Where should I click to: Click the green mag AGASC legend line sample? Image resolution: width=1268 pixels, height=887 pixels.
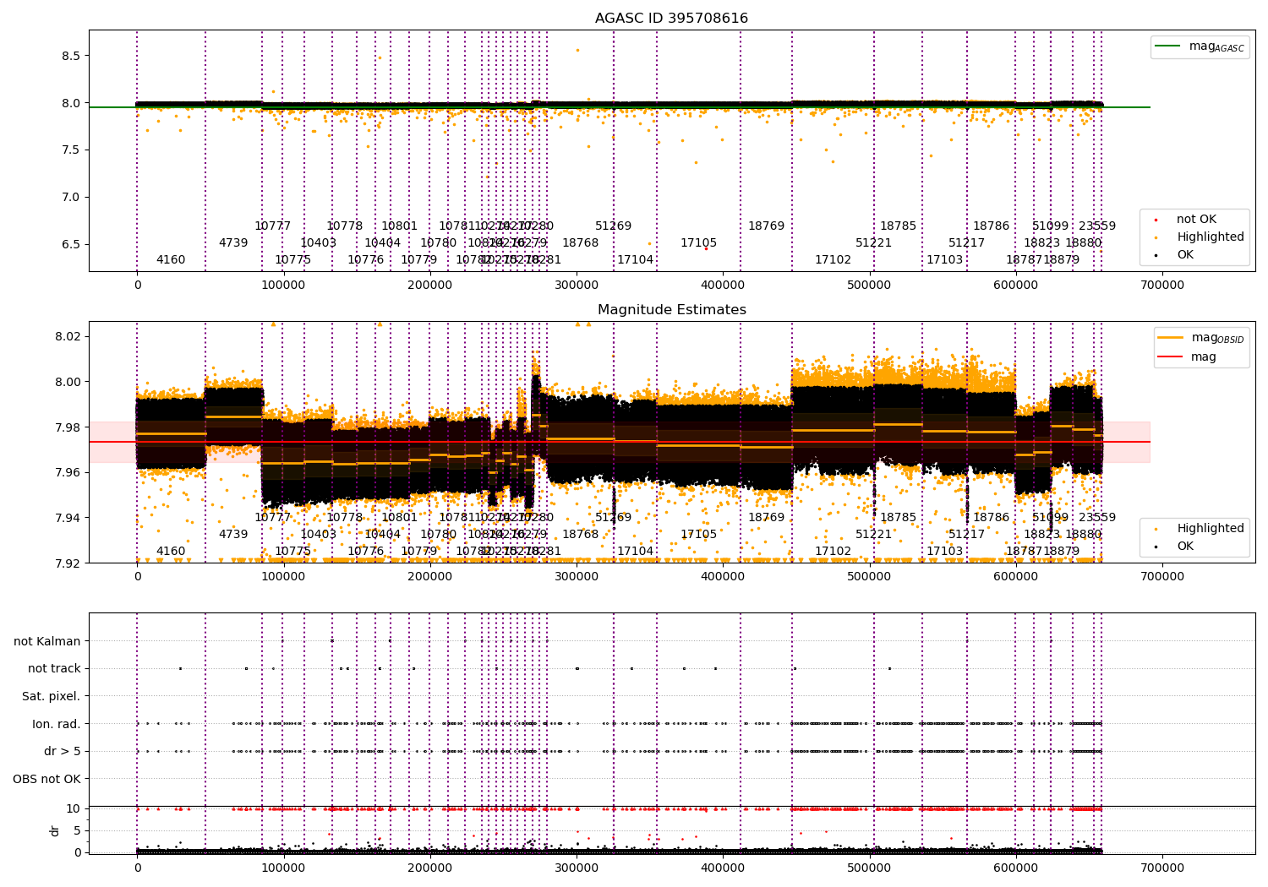[x=1168, y=46]
